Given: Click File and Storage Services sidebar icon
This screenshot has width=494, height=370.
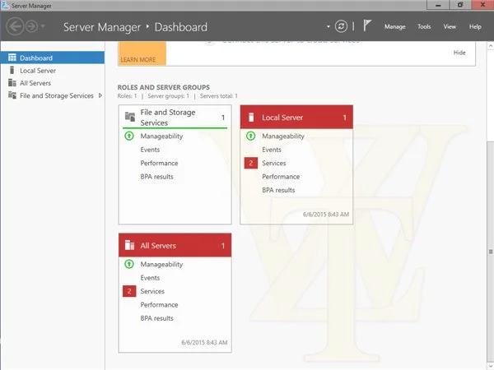Looking at the screenshot, I should point(12,95).
